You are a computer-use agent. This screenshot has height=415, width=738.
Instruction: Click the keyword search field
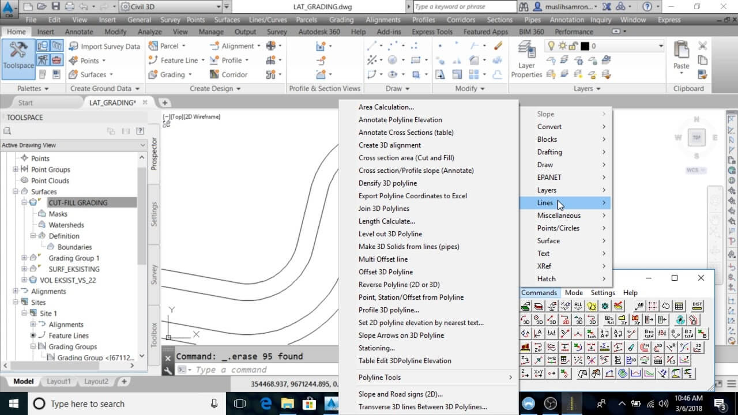tap(465, 7)
